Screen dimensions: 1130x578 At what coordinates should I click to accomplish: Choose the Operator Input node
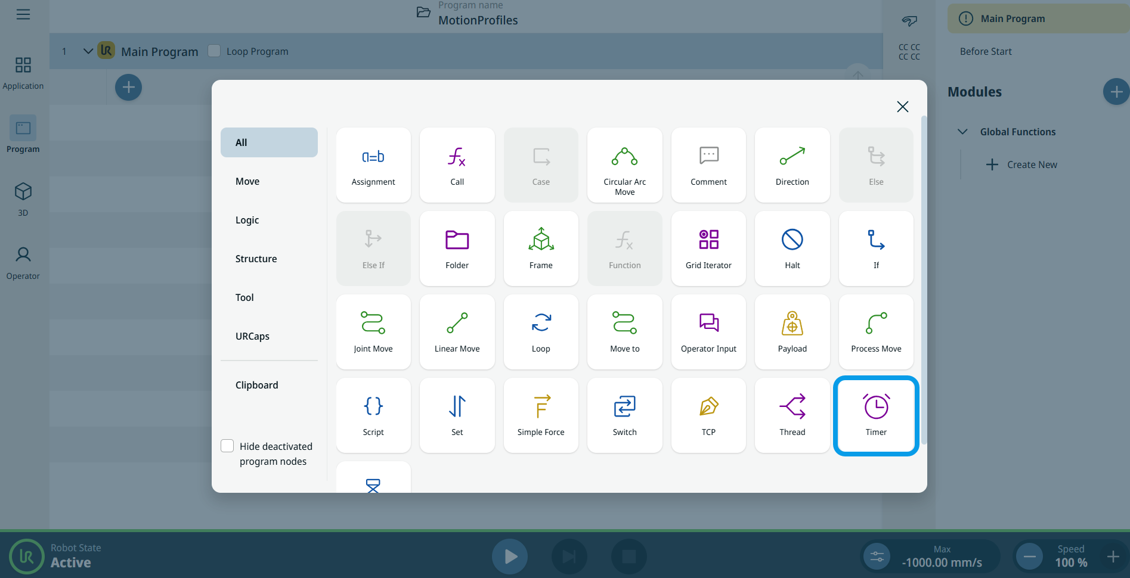pos(708,332)
